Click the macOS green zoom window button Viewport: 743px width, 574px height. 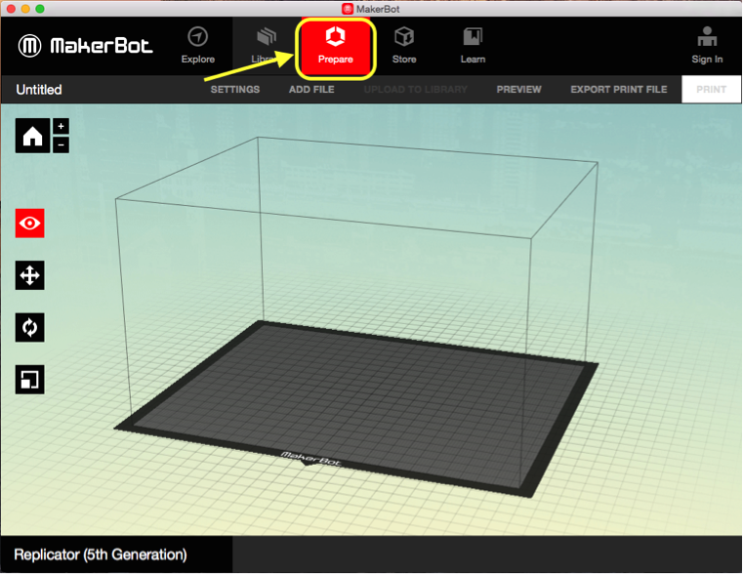(40, 9)
